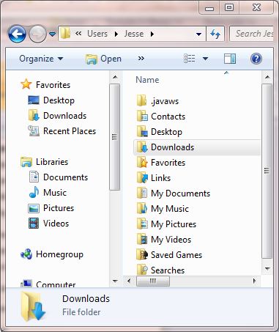
Task: Click the horizontal scrollbar thumb
Action: [x=153, y=281]
